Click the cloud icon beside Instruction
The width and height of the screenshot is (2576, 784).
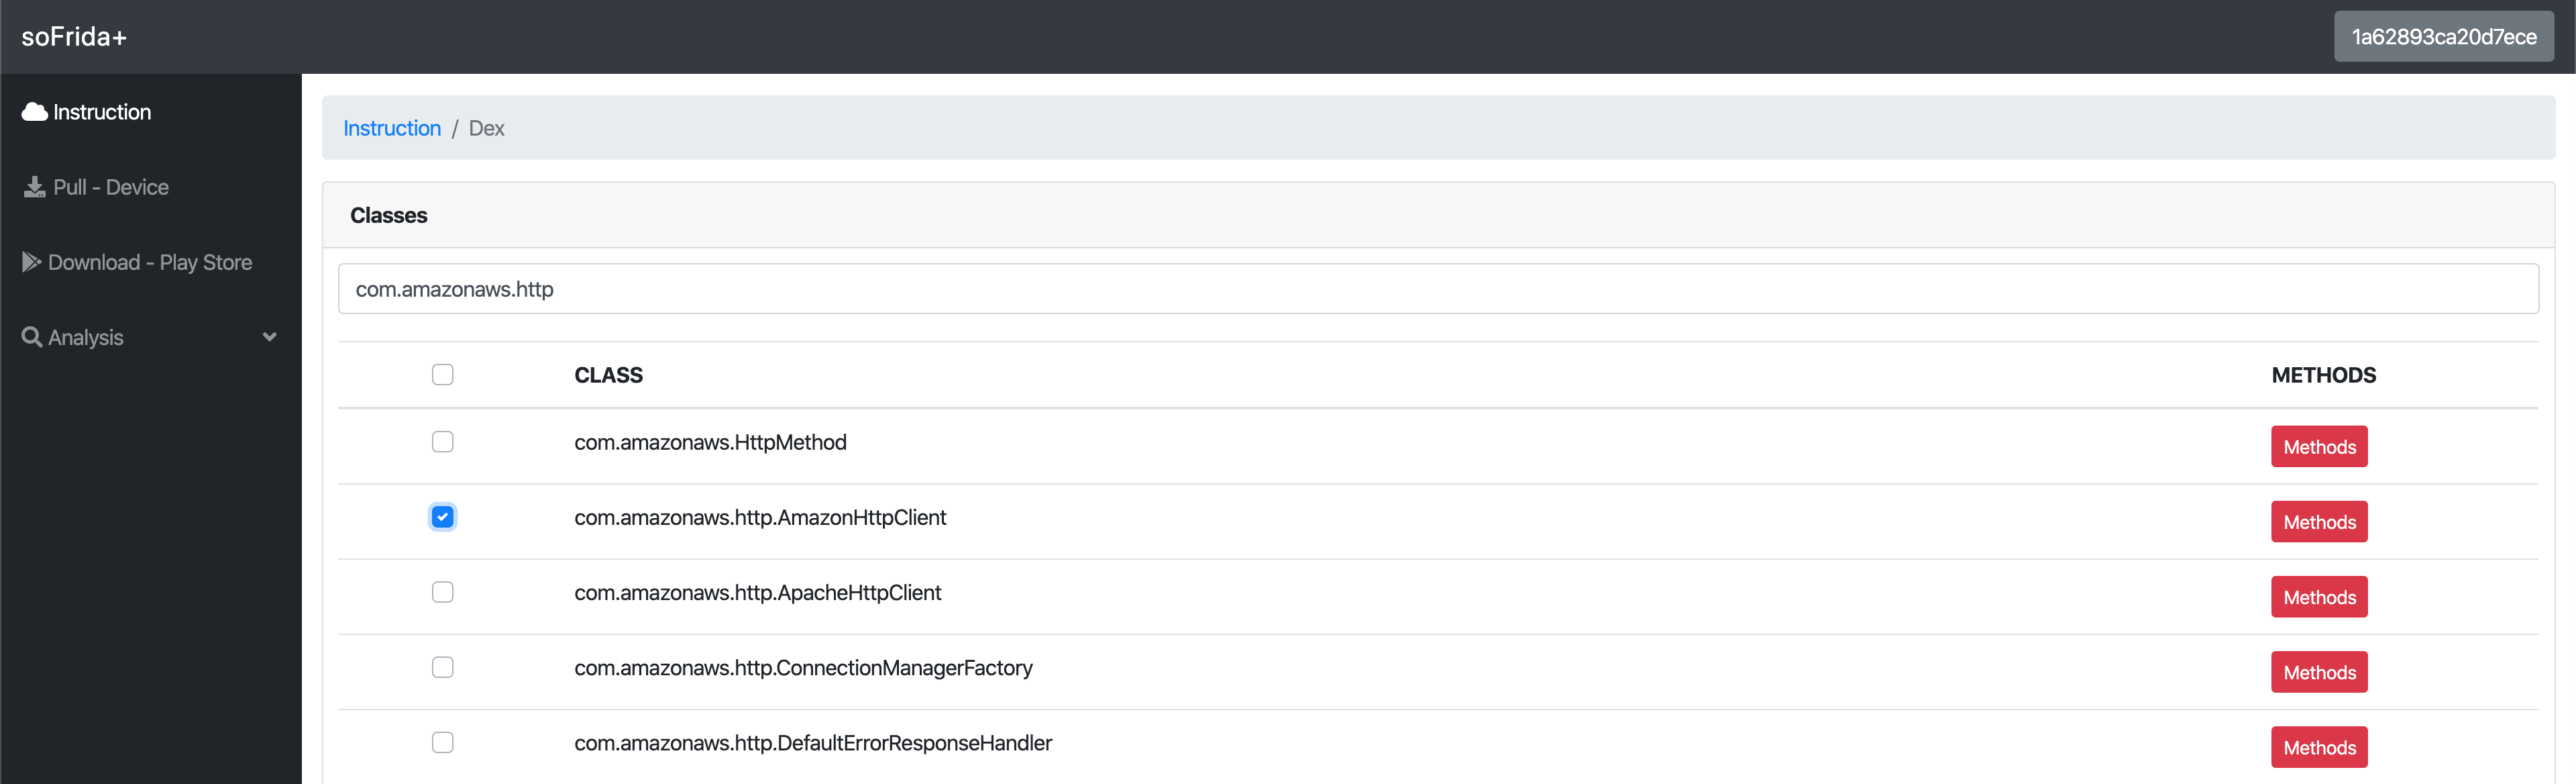[x=35, y=112]
